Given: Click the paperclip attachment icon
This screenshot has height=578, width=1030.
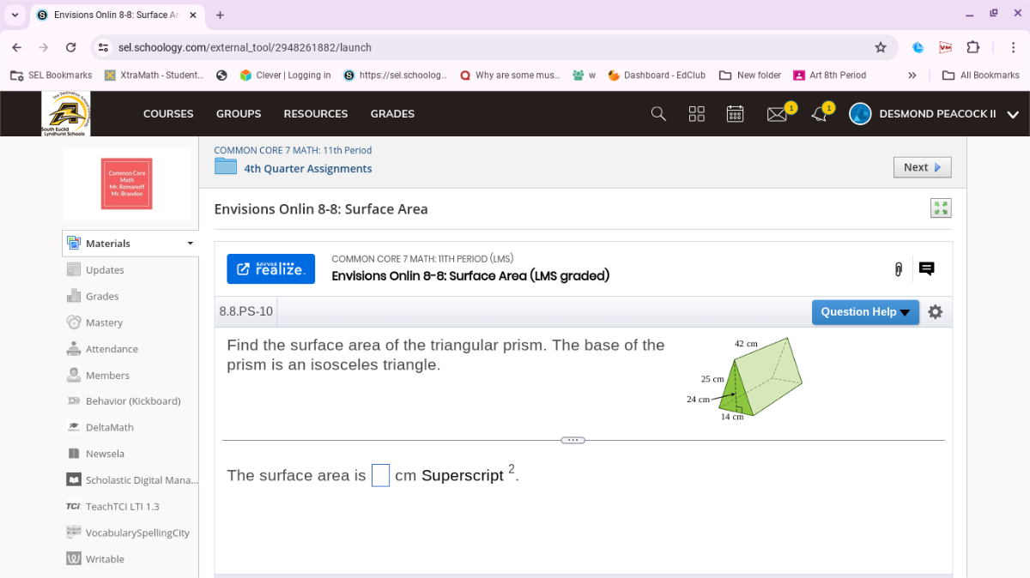Looking at the screenshot, I should pyautogui.click(x=898, y=268).
